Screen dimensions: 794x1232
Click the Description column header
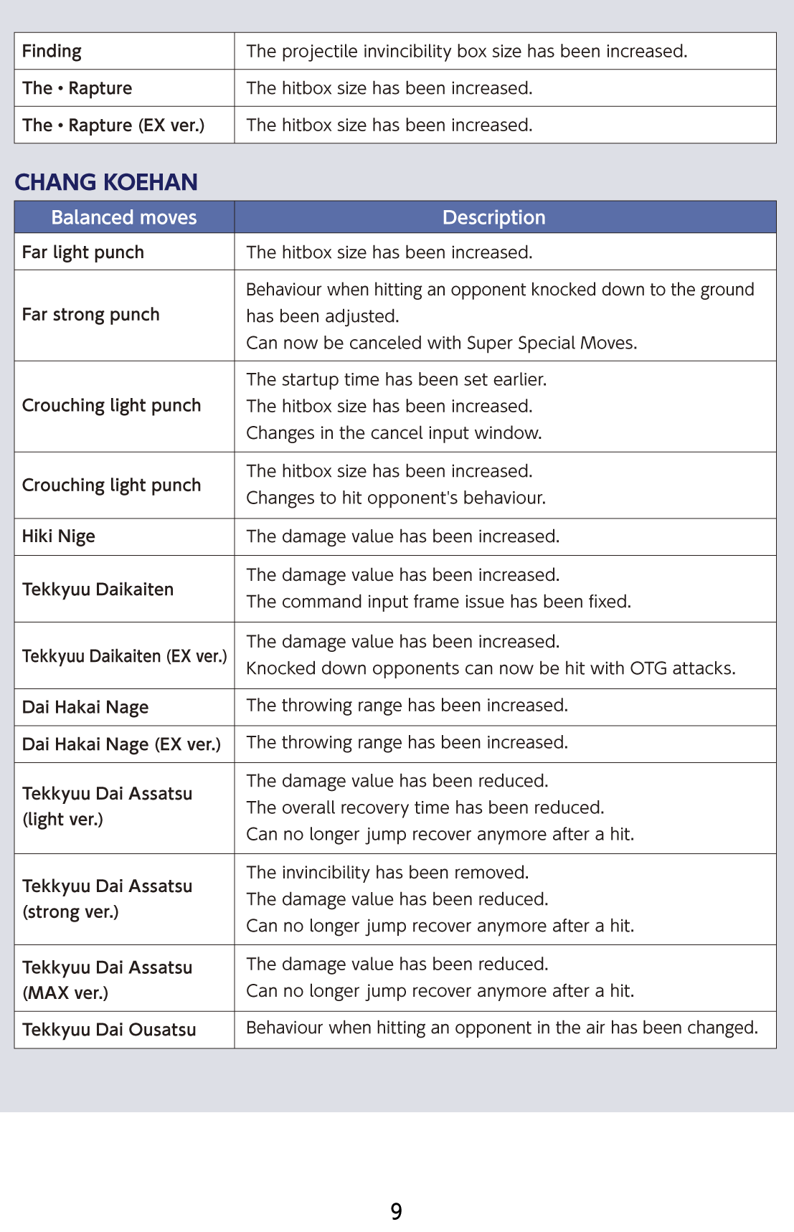click(x=493, y=217)
